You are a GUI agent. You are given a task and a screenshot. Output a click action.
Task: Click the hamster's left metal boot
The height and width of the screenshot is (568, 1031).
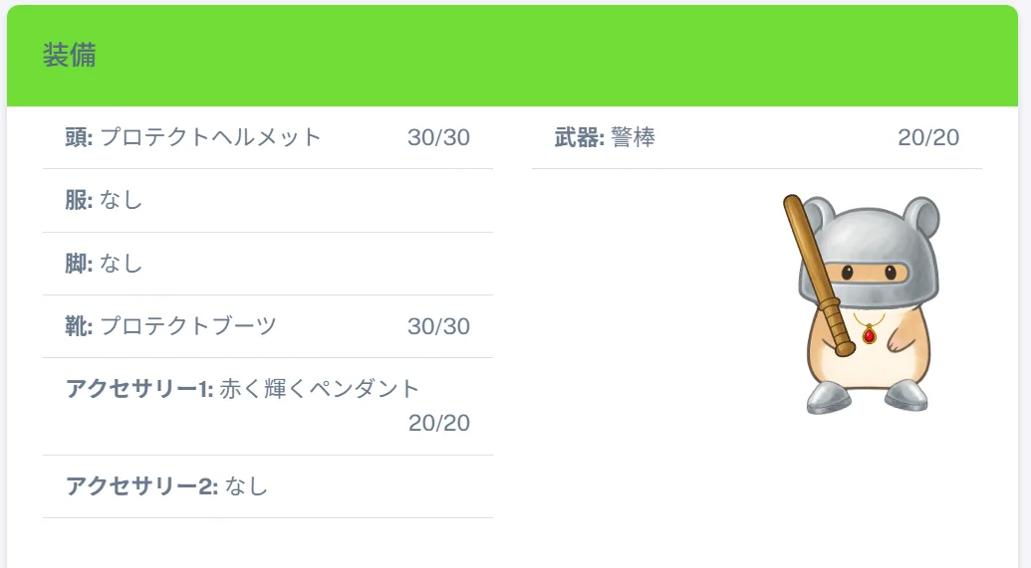point(829,398)
